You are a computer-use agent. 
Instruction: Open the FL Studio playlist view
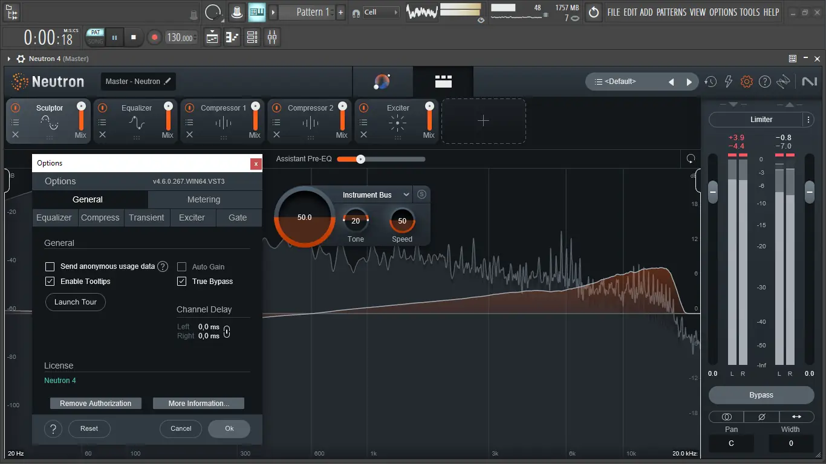point(212,37)
